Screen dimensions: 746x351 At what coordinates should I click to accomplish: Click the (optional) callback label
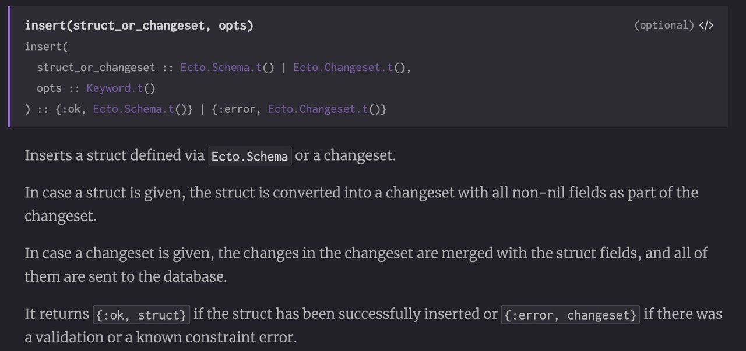[664, 25]
